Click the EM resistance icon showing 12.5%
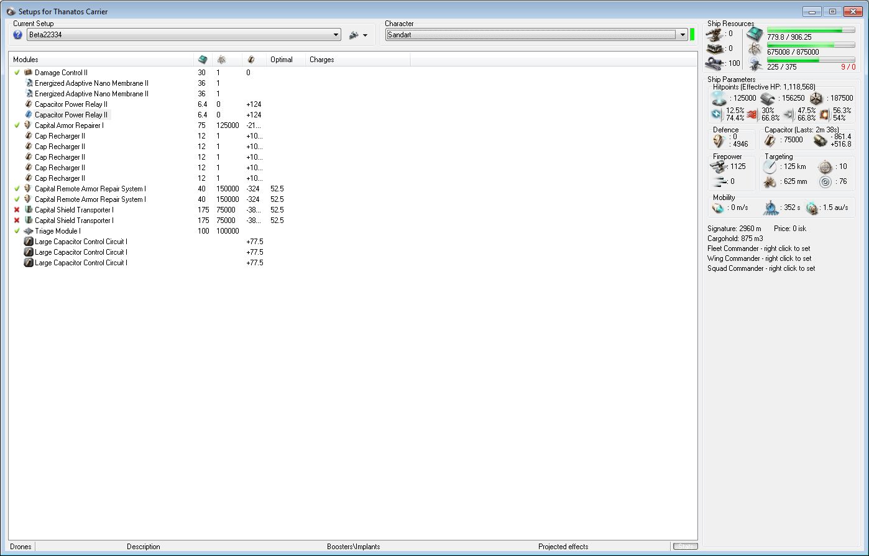 (x=717, y=114)
